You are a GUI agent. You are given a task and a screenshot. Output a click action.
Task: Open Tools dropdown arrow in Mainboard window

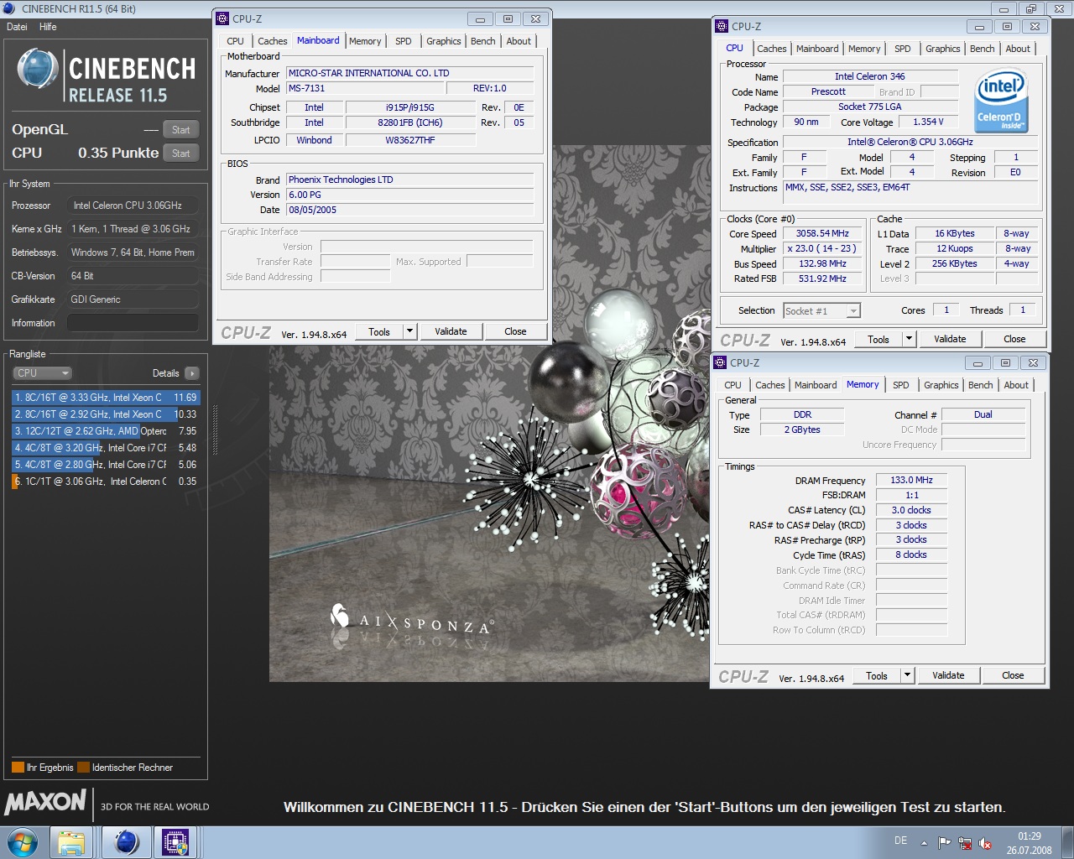[409, 331]
